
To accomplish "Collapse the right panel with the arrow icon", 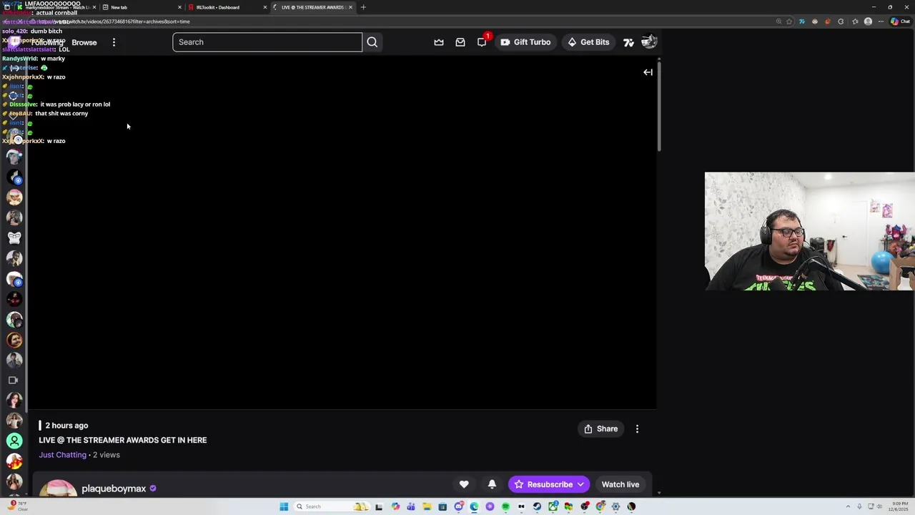I will coord(648,72).
